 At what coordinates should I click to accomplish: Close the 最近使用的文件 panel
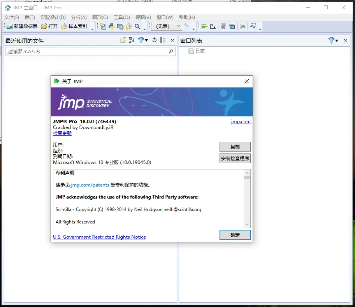click(x=172, y=40)
